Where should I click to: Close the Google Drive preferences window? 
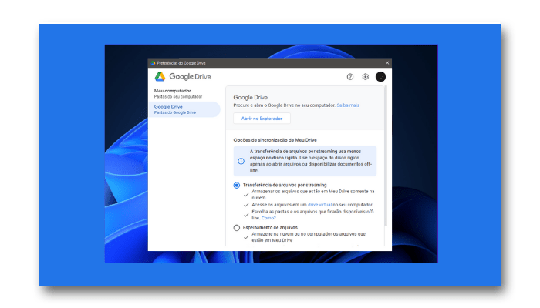(x=387, y=63)
